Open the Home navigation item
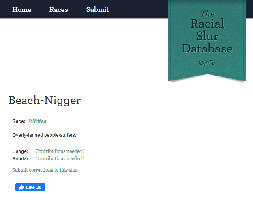The image size is (253, 201). click(21, 9)
